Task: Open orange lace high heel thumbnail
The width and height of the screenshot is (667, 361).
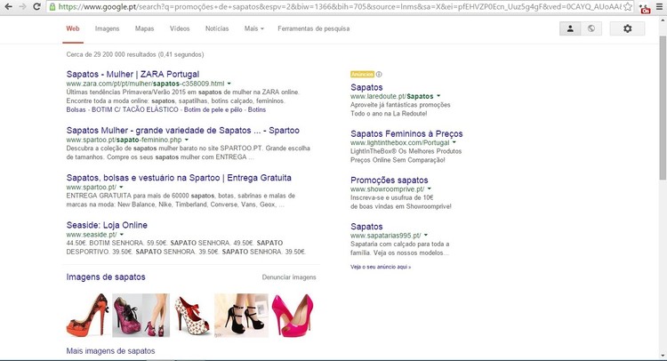Action: click(x=88, y=315)
